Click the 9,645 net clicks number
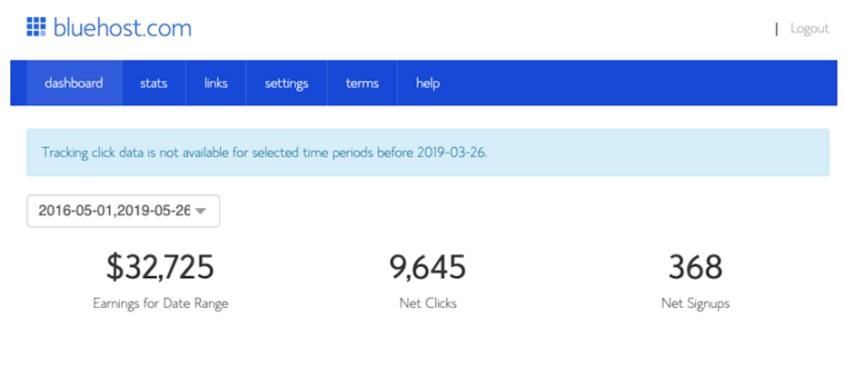The height and width of the screenshot is (367, 845). (x=428, y=268)
